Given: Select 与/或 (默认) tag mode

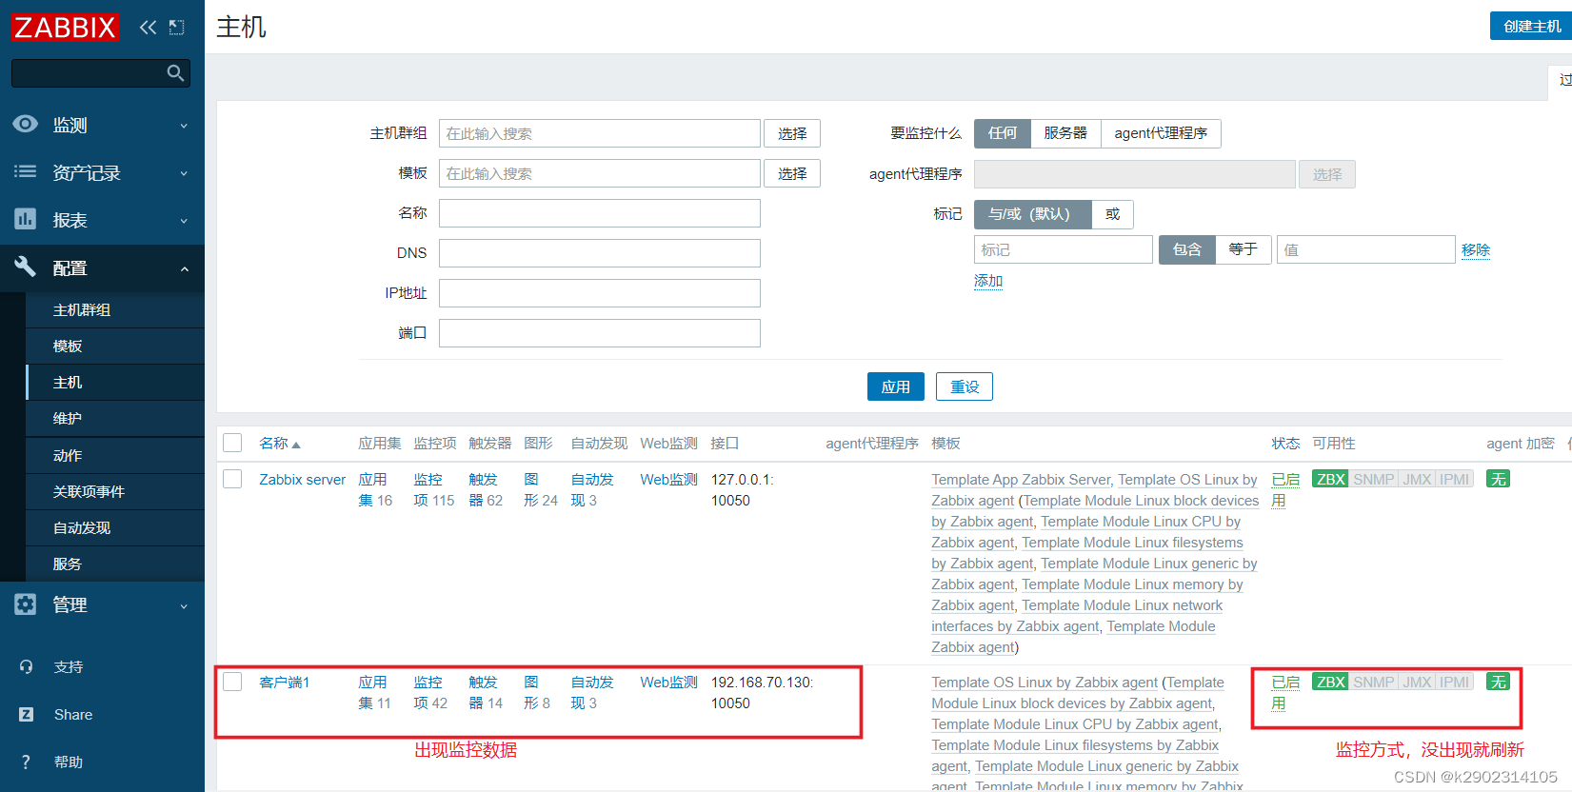Looking at the screenshot, I should 1033,214.
